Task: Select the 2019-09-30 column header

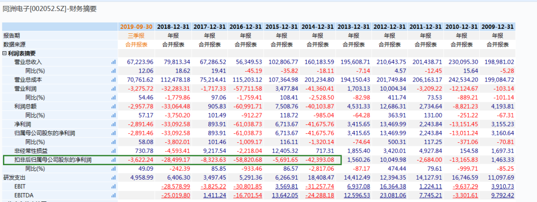Action: (136, 26)
